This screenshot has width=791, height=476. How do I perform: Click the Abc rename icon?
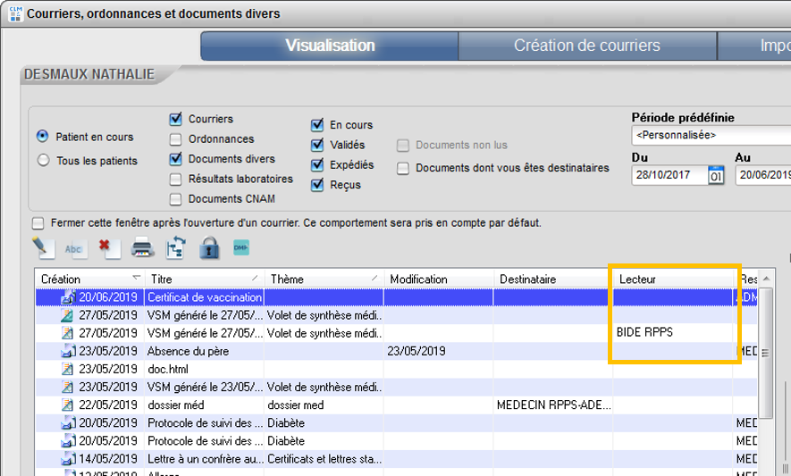(75, 248)
